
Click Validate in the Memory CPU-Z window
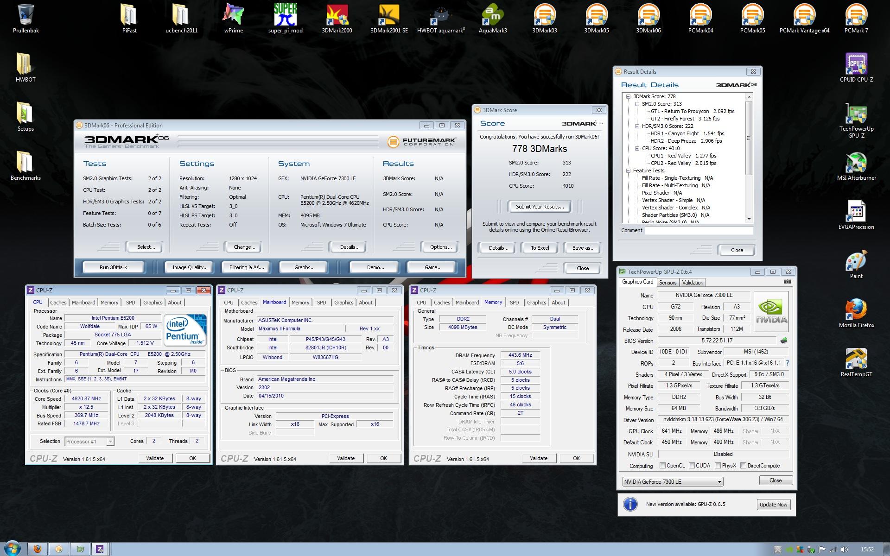pos(539,458)
